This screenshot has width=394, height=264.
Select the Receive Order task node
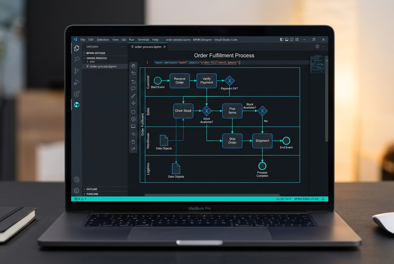tap(180, 81)
